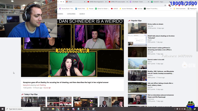The height and width of the screenshot is (111, 198).
Task: Open the Windows notification center
Action: (x=195, y=109)
